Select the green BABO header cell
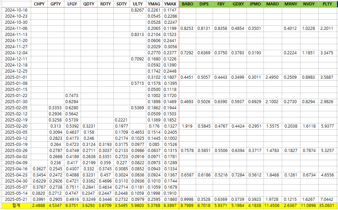The width and height of the screenshot is (338, 210). tap(188, 4)
